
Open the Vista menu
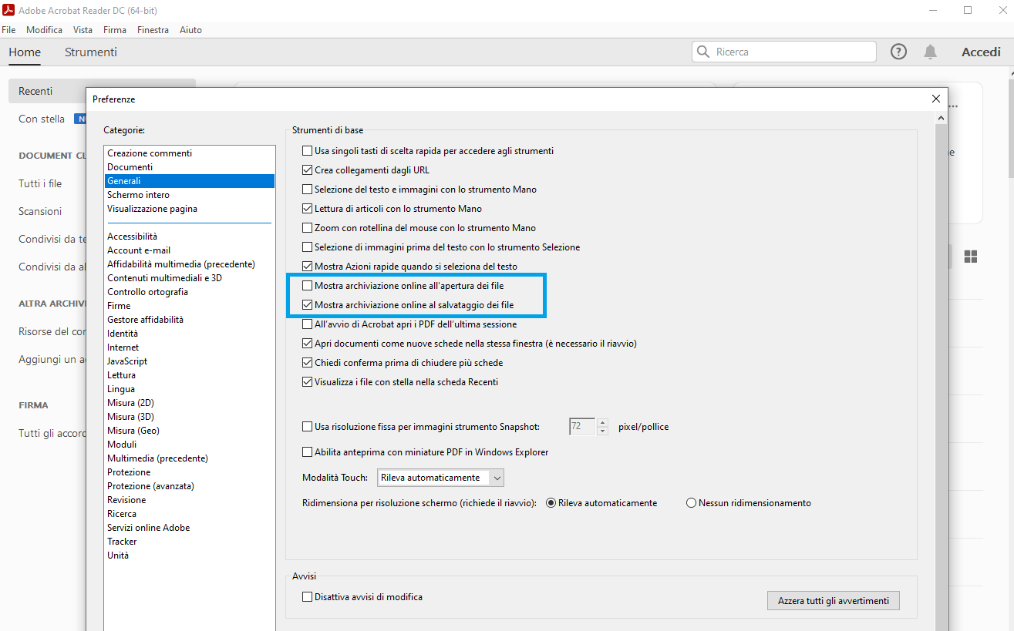click(x=83, y=30)
